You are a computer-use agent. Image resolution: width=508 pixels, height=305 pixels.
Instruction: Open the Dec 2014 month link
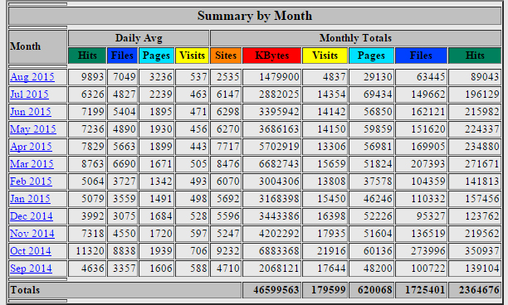[x=32, y=216]
